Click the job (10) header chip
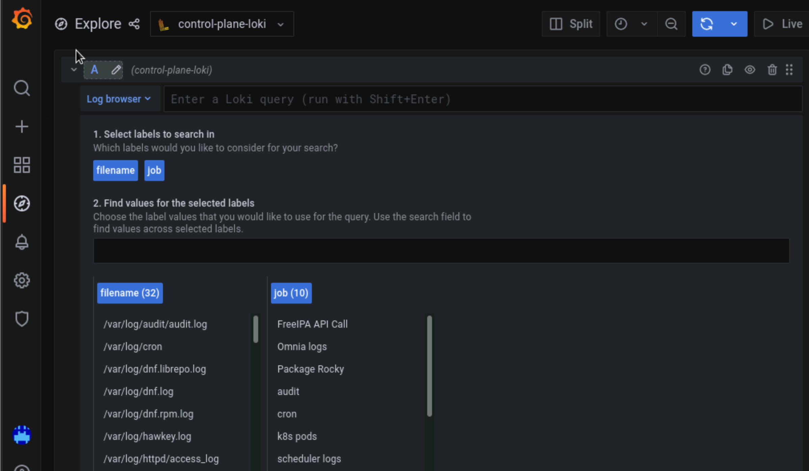 pos(291,293)
